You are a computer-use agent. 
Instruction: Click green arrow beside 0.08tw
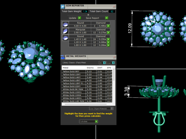point(108,42)
